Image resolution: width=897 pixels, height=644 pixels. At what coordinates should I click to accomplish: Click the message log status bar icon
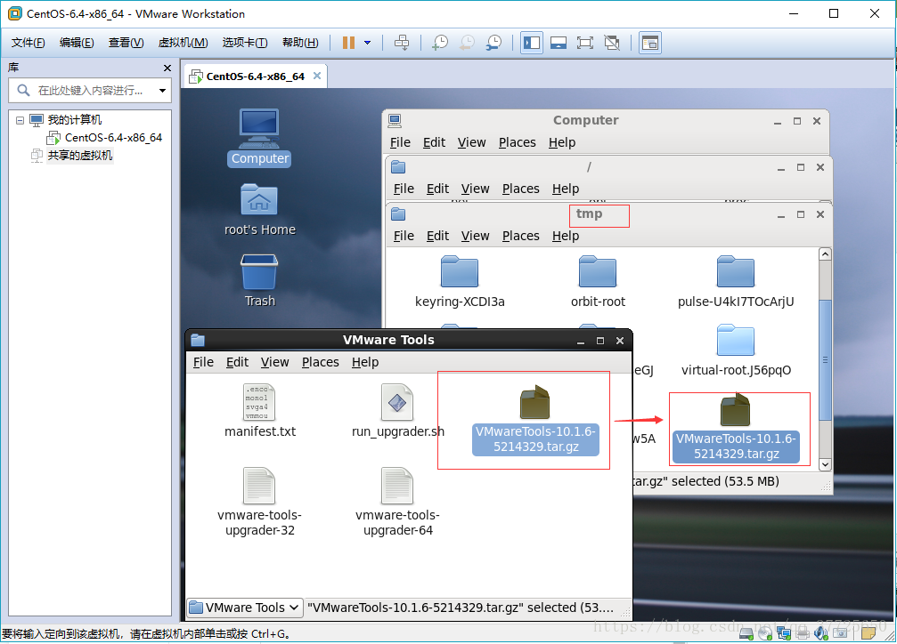(868, 632)
